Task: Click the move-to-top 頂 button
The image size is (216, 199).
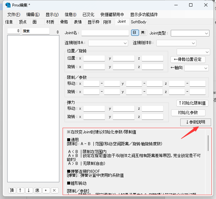Action: coord(12,190)
